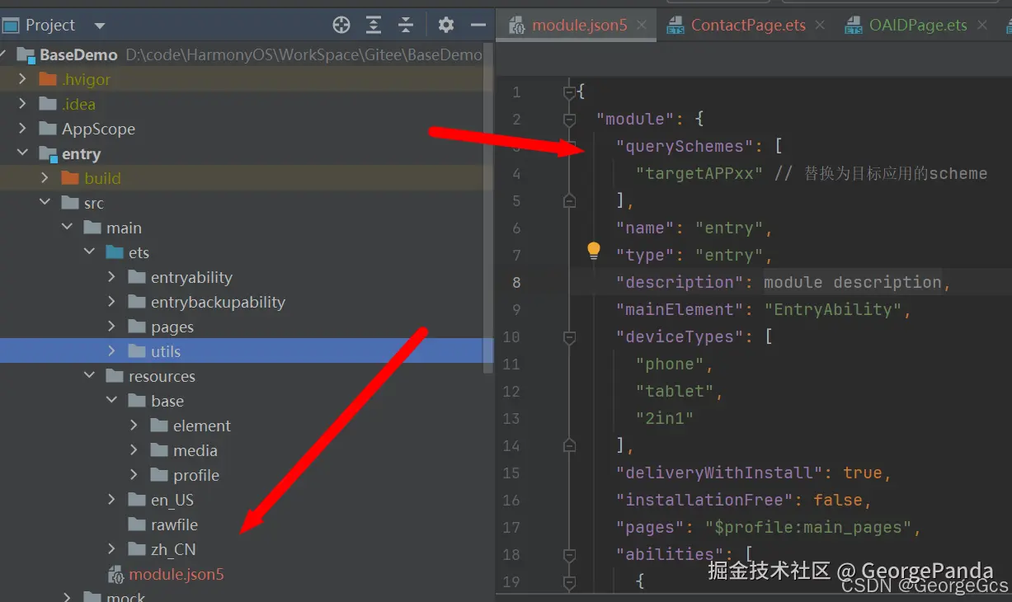This screenshot has height=602, width=1012.
Task: Click the "installationFree" key
Action: pyautogui.click(x=705, y=501)
